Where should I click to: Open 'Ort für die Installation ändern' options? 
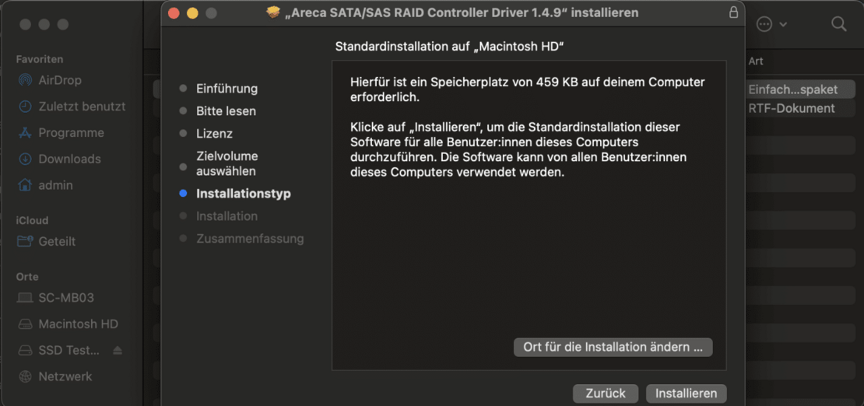click(613, 347)
